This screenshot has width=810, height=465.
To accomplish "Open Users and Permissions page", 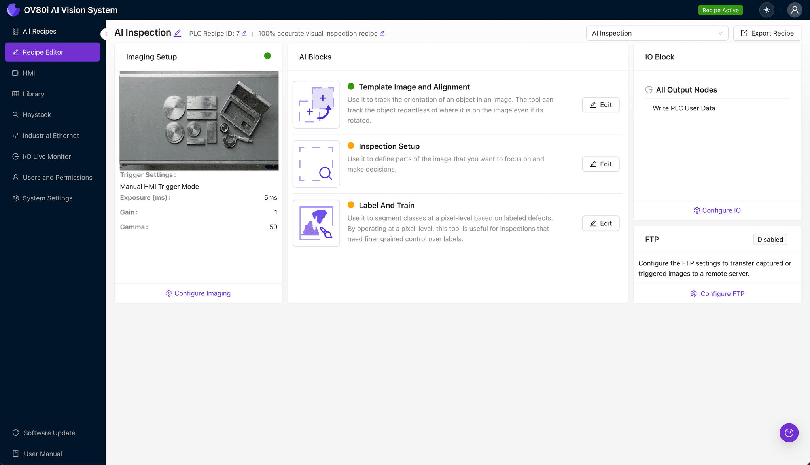I will pyautogui.click(x=52, y=178).
